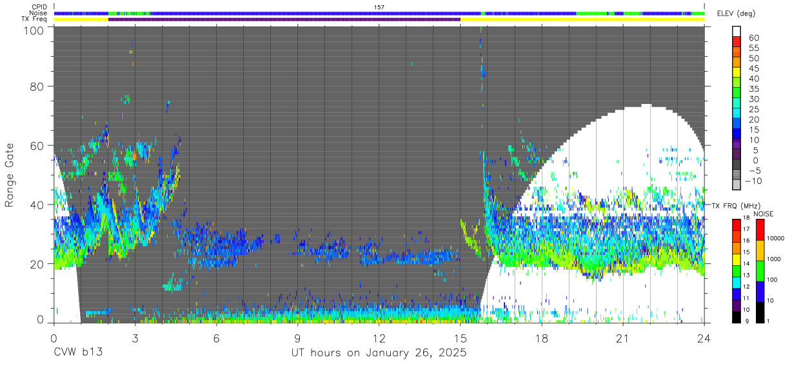Click the 45 label on the ELEV scale
792x366 pixels.
(753, 68)
